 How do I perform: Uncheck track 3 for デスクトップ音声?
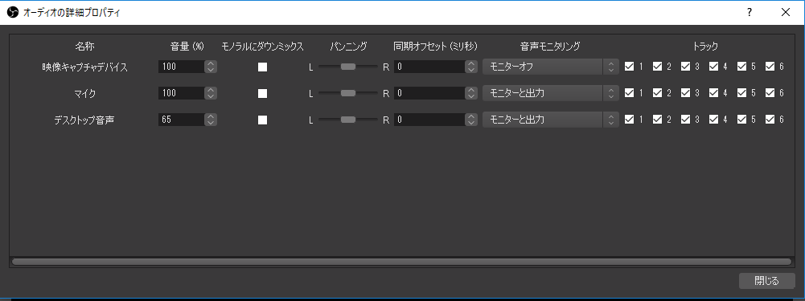685,119
